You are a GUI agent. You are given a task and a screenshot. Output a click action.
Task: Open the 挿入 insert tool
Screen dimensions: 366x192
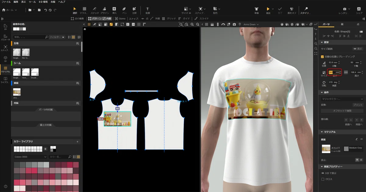pyautogui.click(x=114, y=10)
